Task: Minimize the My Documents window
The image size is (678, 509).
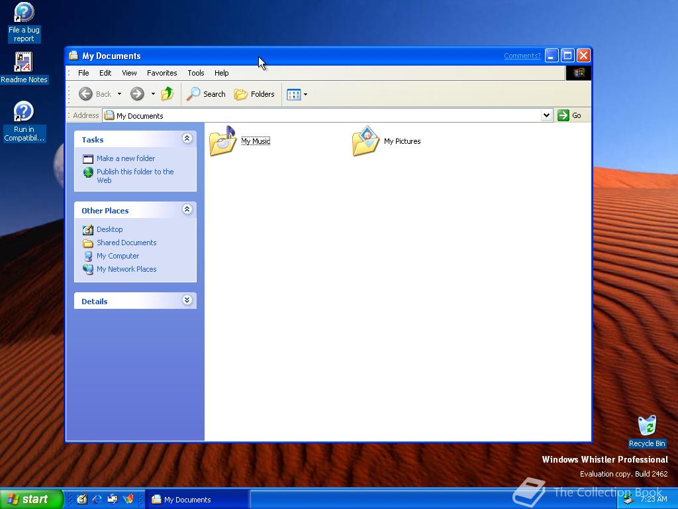Action: click(x=552, y=56)
